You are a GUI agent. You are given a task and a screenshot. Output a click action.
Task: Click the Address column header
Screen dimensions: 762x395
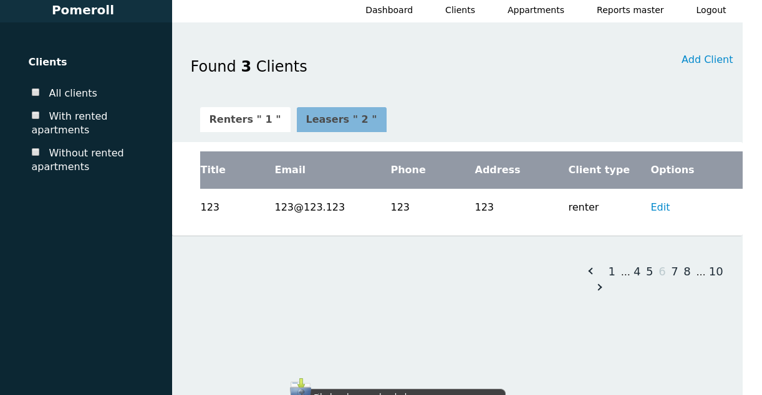click(x=498, y=170)
